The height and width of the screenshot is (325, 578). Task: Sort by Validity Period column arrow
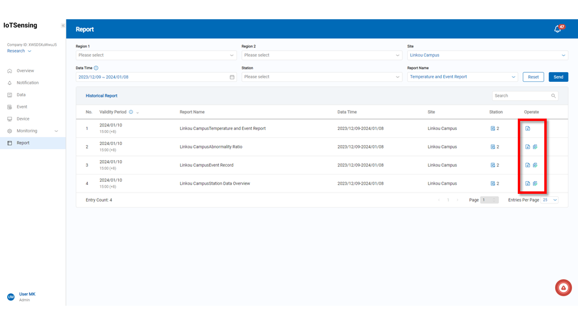click(x=138, y=113)
